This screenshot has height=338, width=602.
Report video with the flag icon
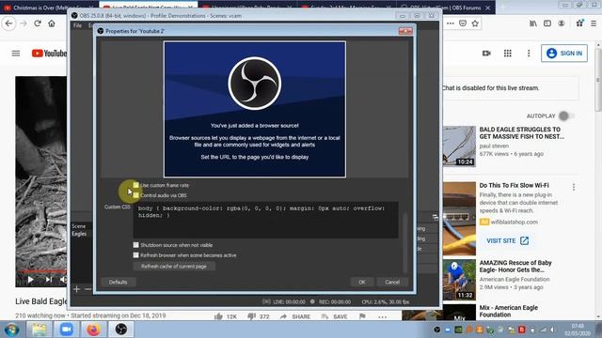click(x=362, y=316)
